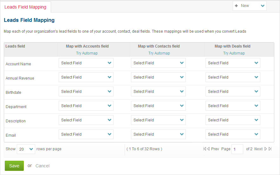The width and height of the screenshot is (280, 175).
Task: Try Automap for Deals field
Action: pyautogui.click(x=234, y=53)
